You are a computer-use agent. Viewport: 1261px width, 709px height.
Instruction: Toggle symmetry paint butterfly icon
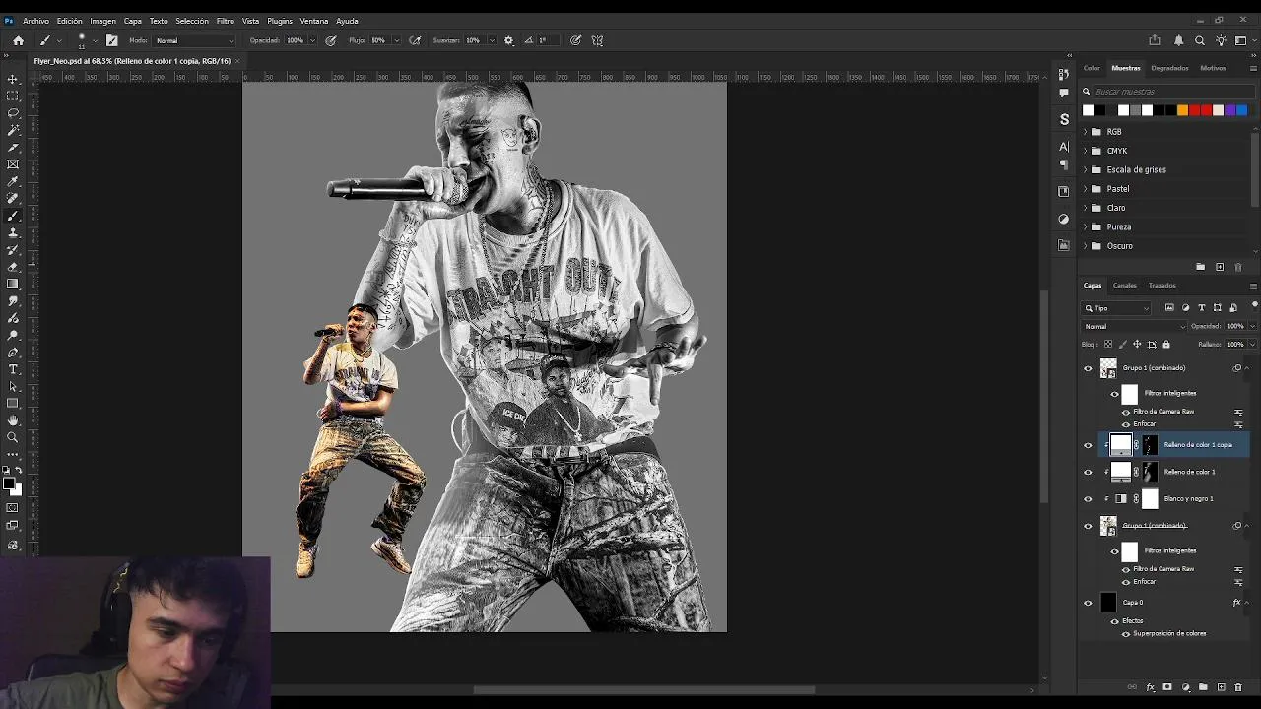597,40
